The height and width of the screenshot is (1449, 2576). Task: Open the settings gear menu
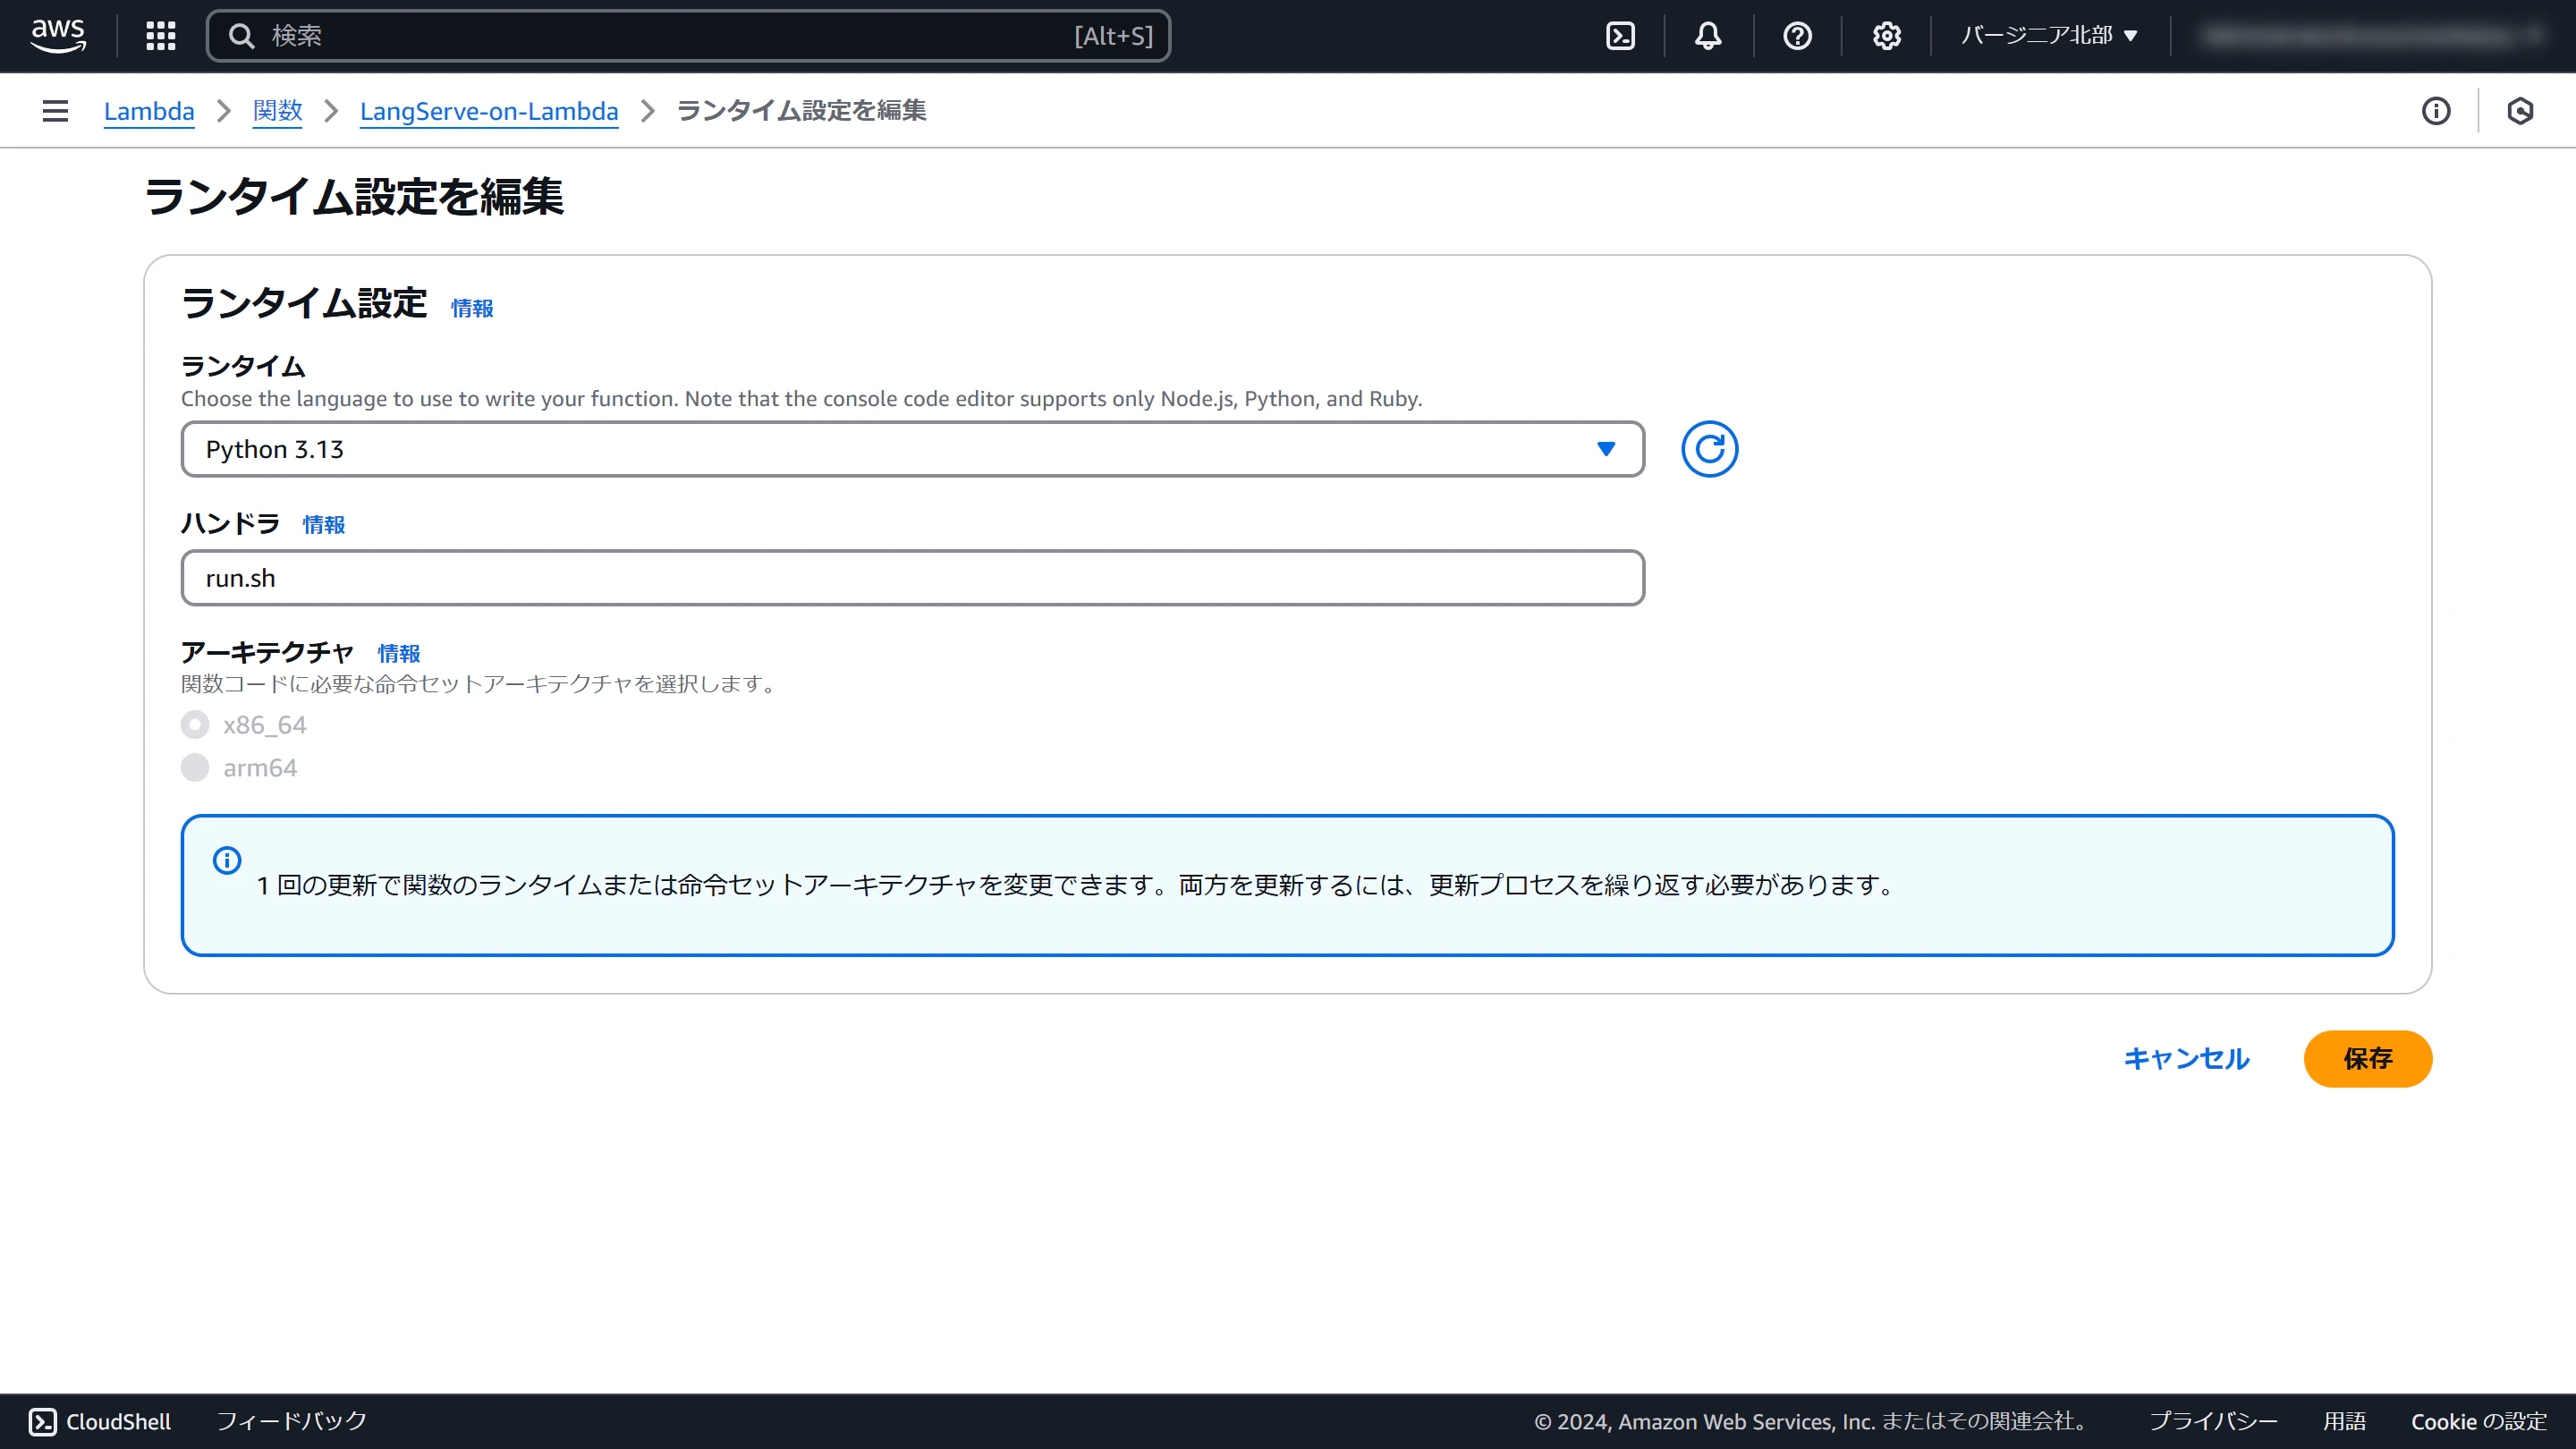[x=1886, y=36]
